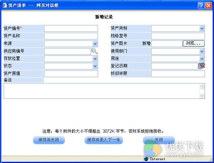
Task: Open the 来源 dropdown list
Action: [x=95, y=44]
